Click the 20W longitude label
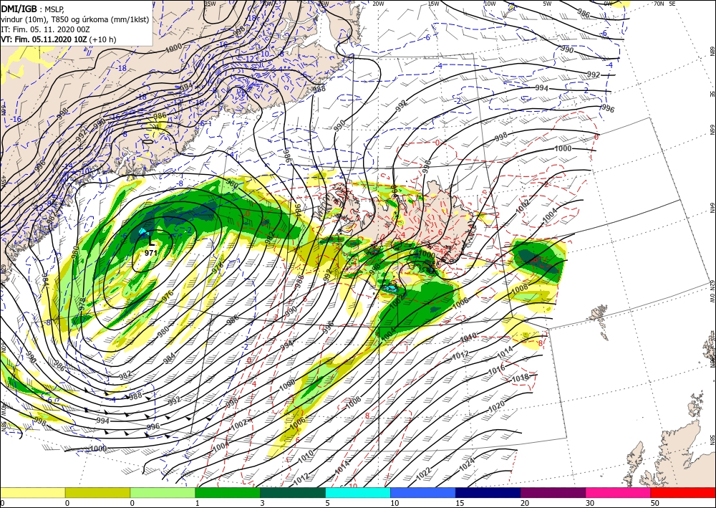The height and width of the screenshot is (508, 716). point(377,4)
